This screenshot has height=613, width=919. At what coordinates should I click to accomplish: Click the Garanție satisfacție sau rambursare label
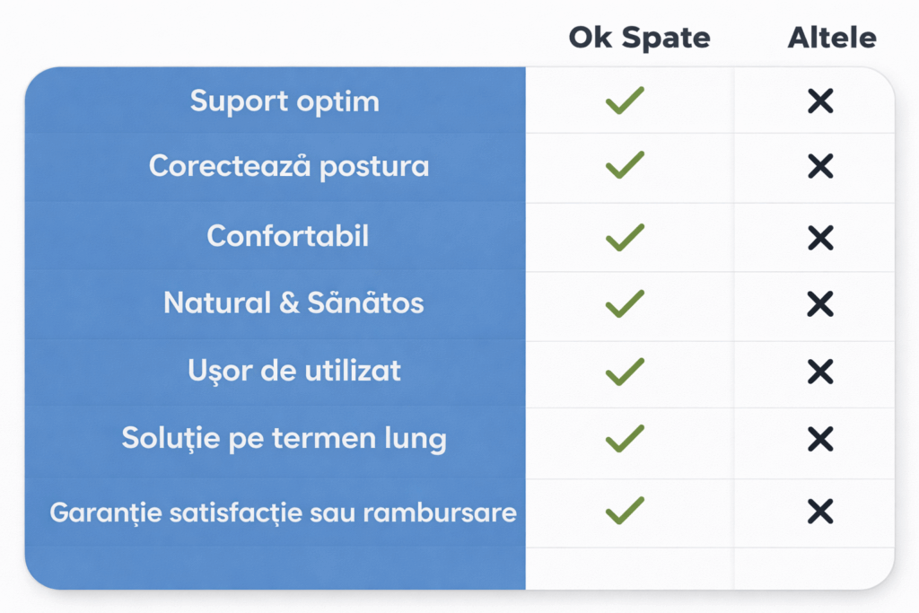pos(283,512)
